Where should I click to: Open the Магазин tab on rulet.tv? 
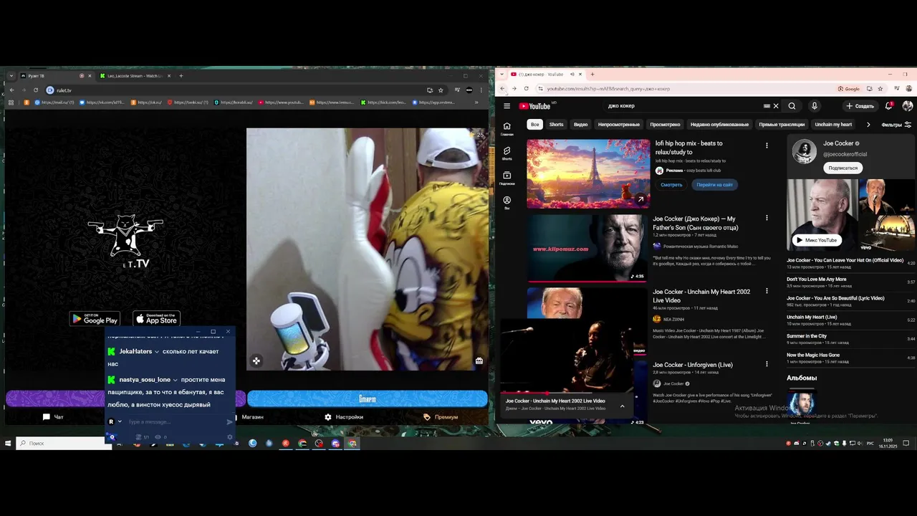point(252,417)
